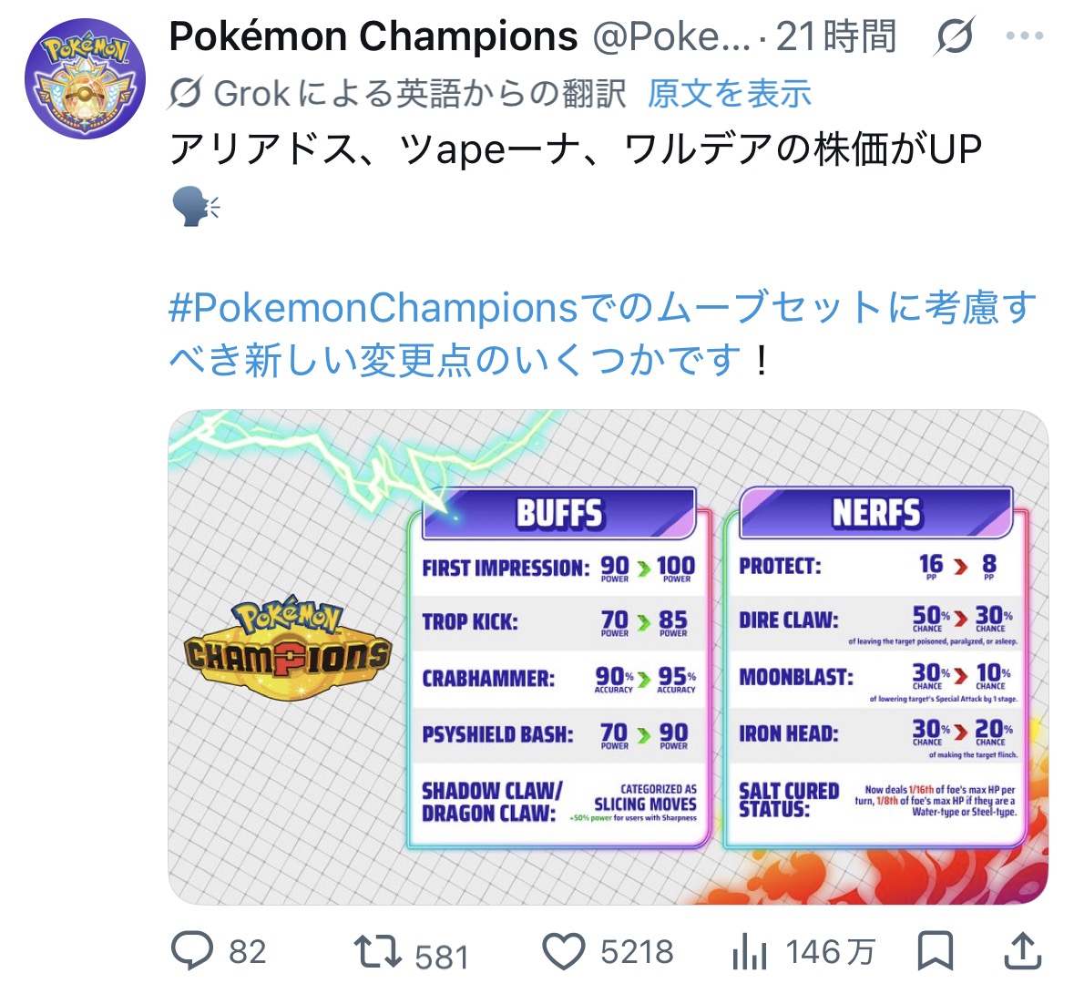Viewport: 1074px width, 1004px height.
Task: Open the 21時間 timestamp
Action: (835, 37)
